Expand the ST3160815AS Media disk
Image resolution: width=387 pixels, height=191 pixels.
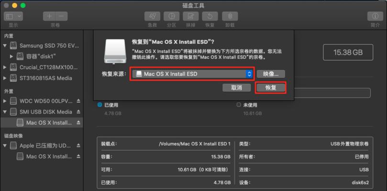pyautogui.click(x=5, y=78)
